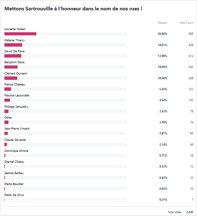Click the Louisette Hubert result bar

pos(20,34)
